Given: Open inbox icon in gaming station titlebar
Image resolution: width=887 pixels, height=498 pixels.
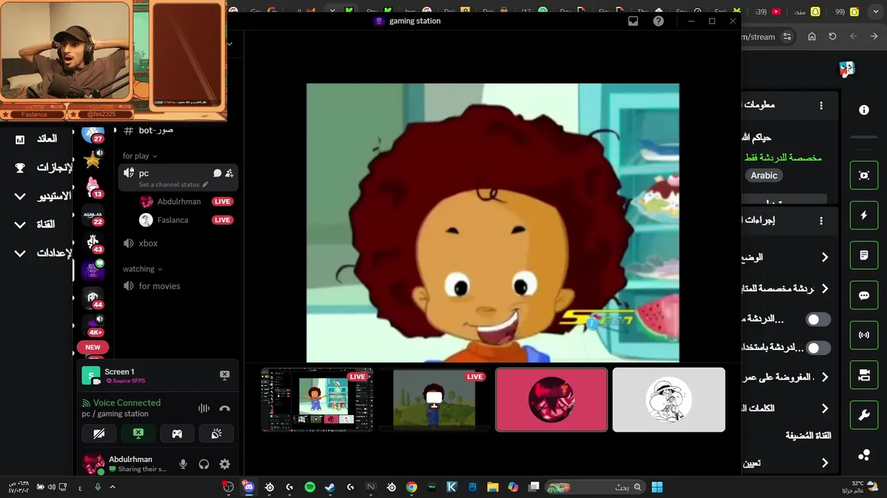Looking at the screenshot, I should (x=633, y=21).
